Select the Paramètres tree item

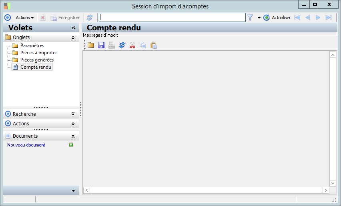(32, 46)
